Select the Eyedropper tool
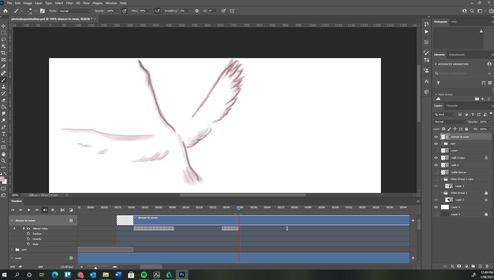 (4, 66)
